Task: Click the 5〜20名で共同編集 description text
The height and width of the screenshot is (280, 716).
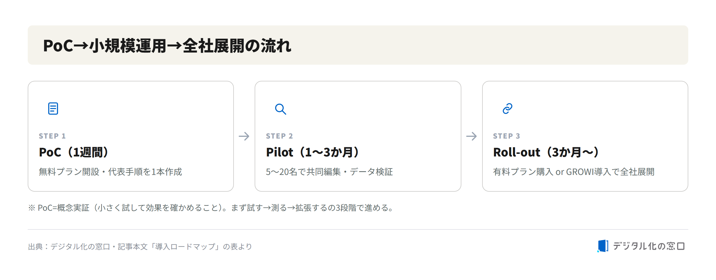Action: 329,172
